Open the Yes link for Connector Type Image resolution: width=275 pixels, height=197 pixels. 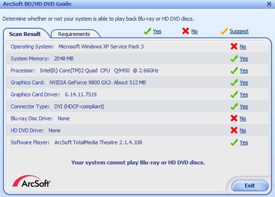click(x=244, y=106)
